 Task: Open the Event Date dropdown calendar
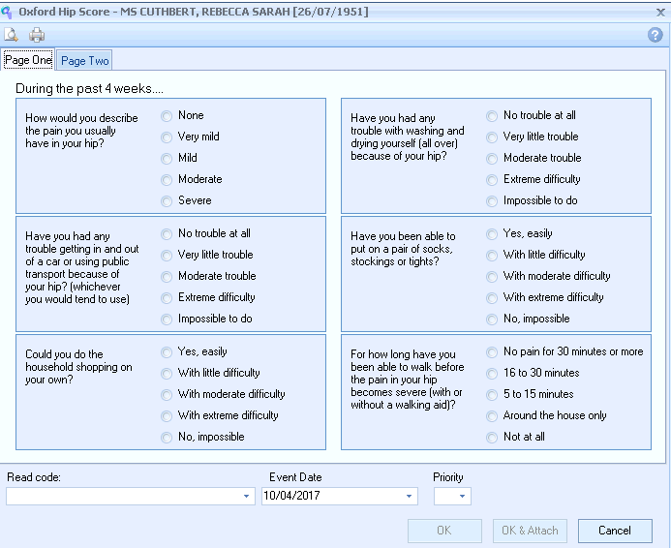tap(410, 497)
